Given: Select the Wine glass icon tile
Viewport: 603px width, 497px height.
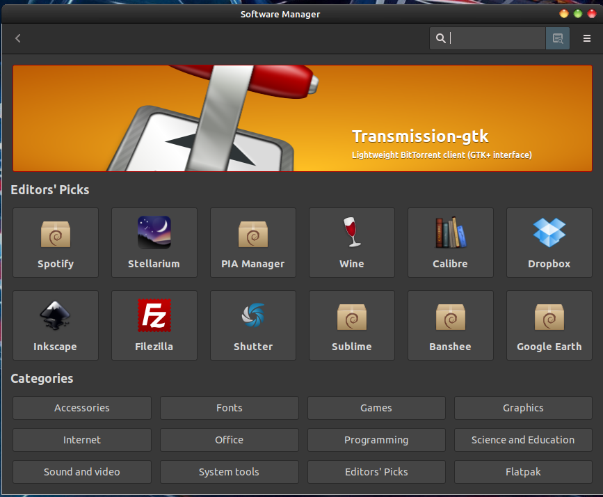Looking at the screenshot, I should [352, 242].
